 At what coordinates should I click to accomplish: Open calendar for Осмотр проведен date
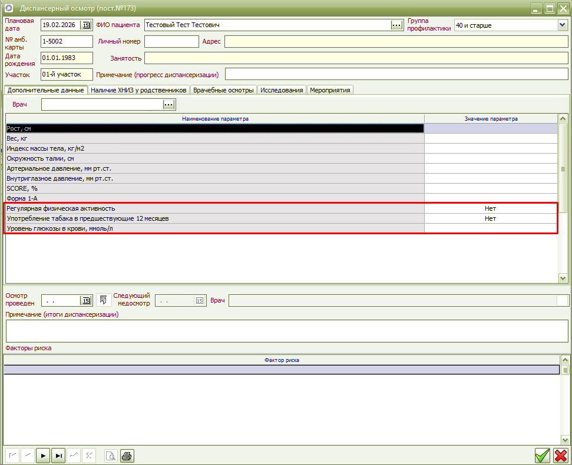point(86,300)
